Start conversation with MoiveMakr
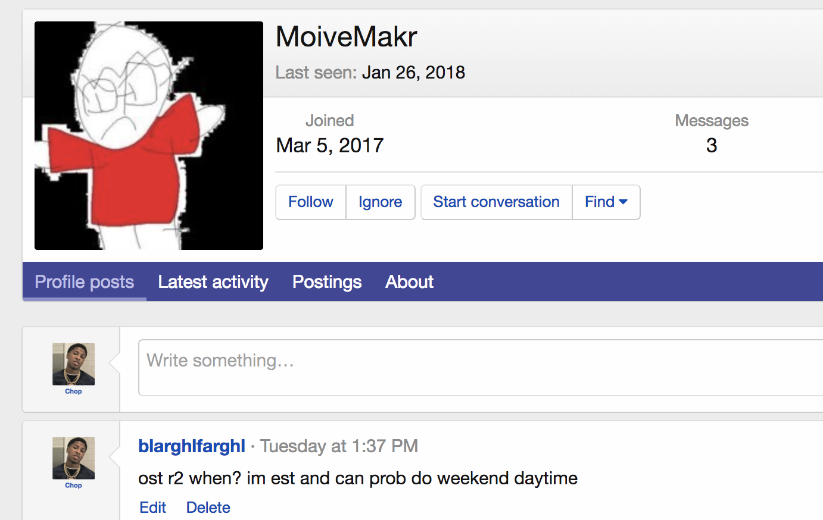Viewport: 823px width, 520px height. (496, 202)
